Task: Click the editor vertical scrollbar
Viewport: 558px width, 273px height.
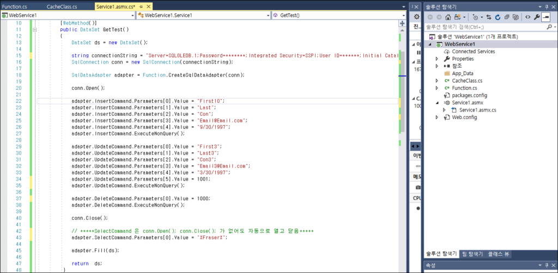Action: (x=403, y=136)
